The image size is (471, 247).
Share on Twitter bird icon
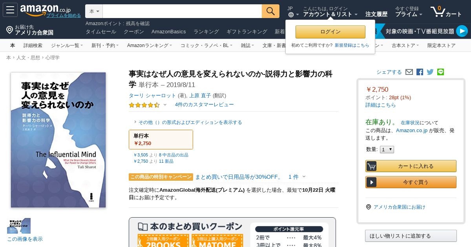(430, 72)
